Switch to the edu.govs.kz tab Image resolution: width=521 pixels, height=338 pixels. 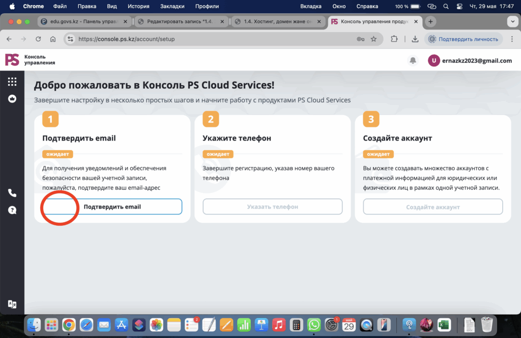[84, 22]
